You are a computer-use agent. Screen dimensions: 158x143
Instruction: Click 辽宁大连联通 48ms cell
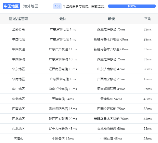63,129
